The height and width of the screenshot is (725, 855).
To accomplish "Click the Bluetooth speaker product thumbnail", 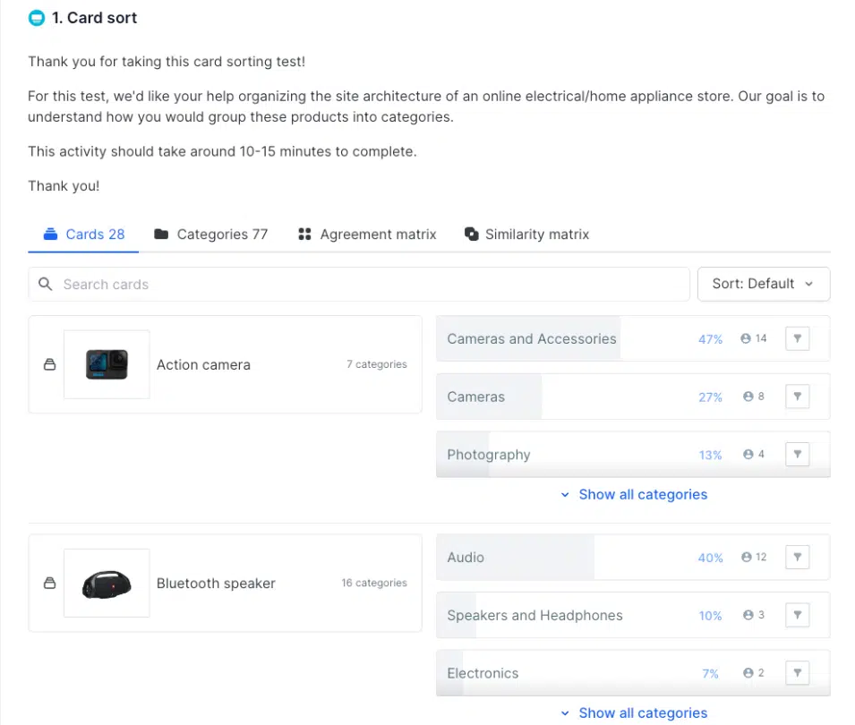I will point(107,584).
